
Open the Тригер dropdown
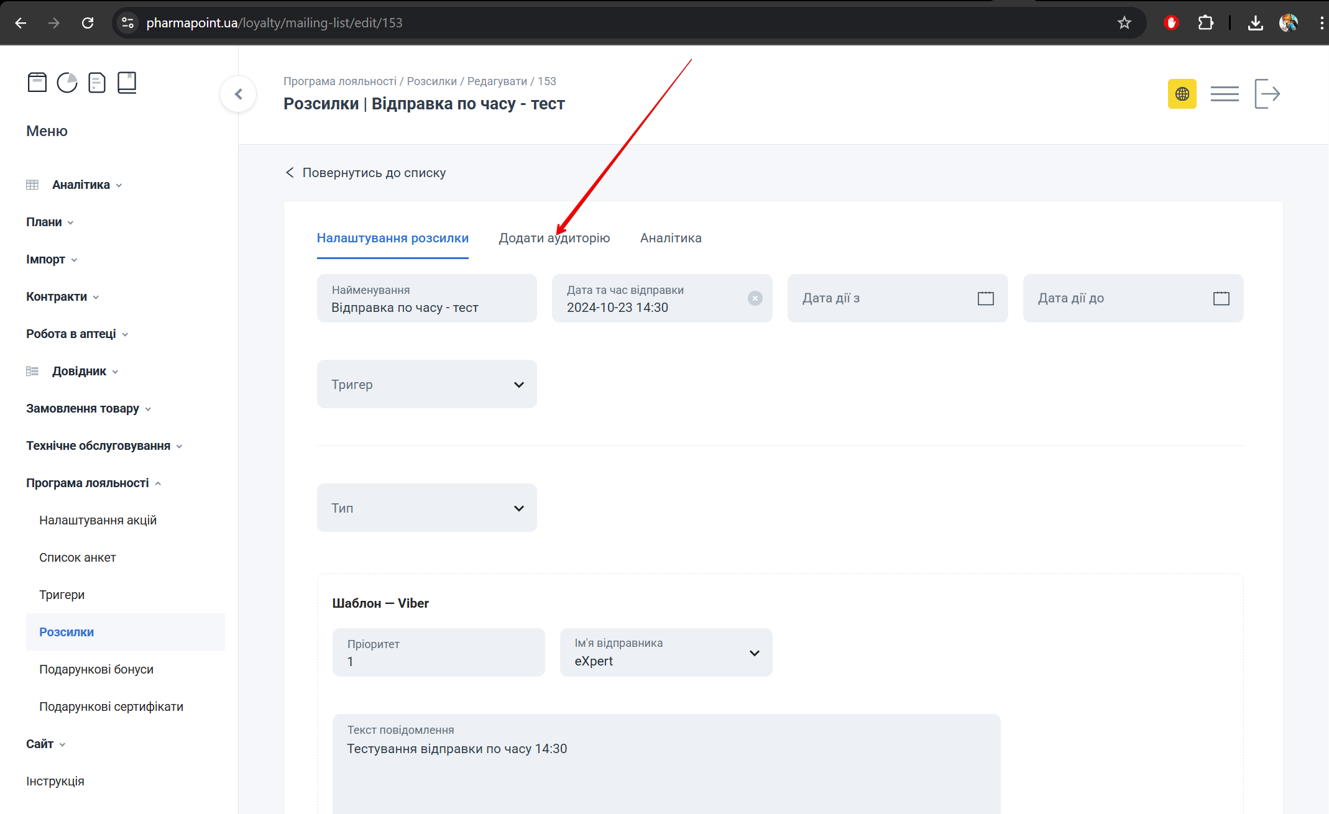426,384
